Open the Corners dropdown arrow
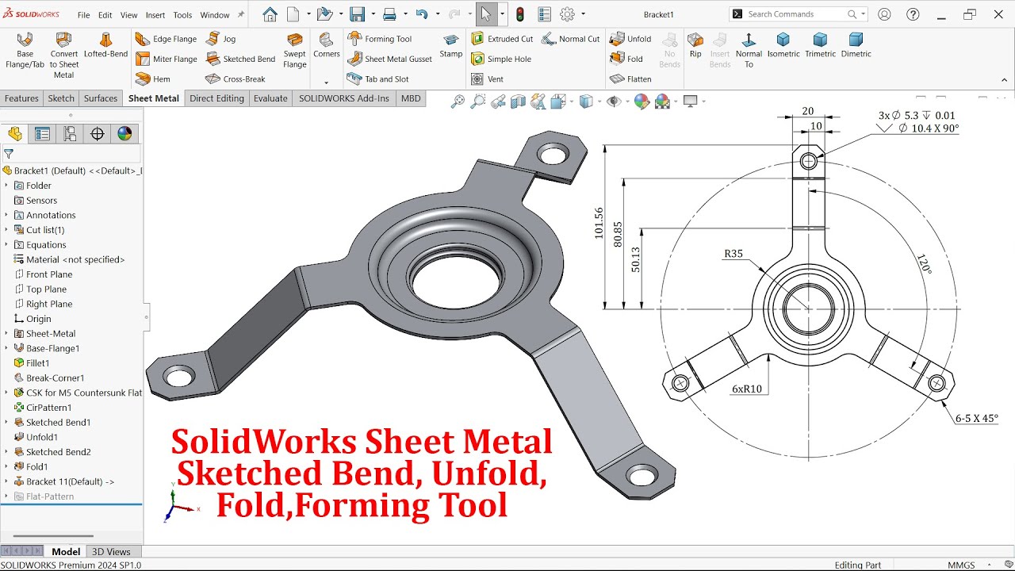Image resolution: width=1015 pixels, height=571 pixels. [326, 82]
